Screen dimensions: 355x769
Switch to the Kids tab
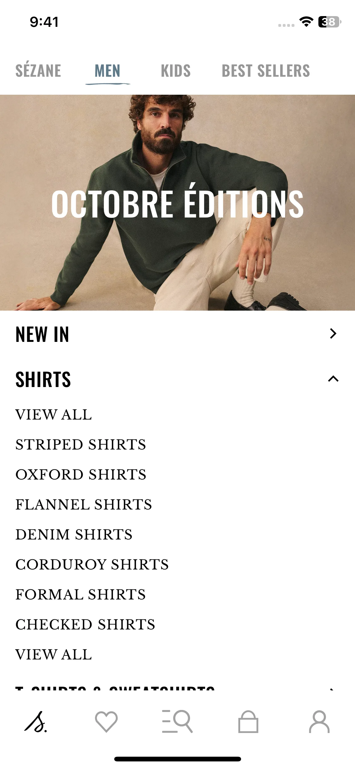pos(176,71)
